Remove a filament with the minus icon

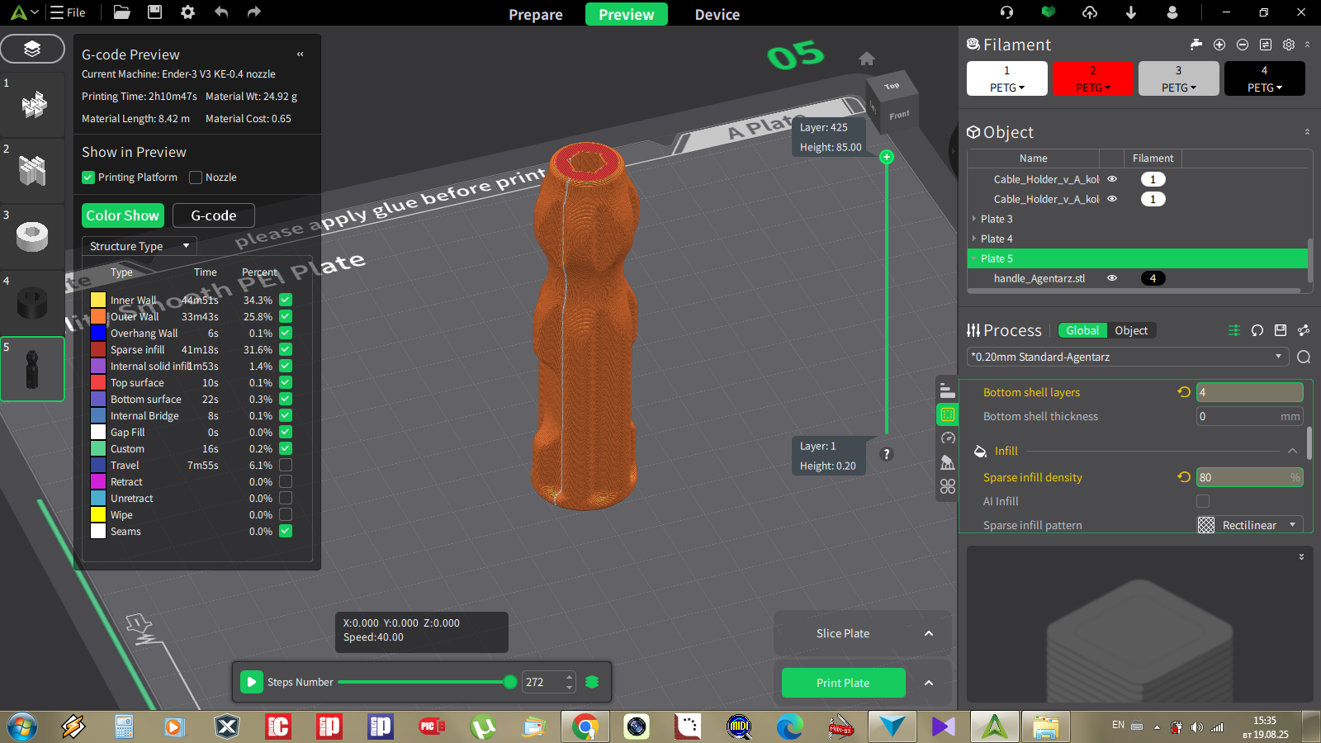1243,45
